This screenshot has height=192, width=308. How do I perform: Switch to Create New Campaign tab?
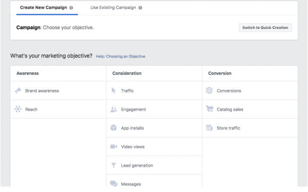44,8
